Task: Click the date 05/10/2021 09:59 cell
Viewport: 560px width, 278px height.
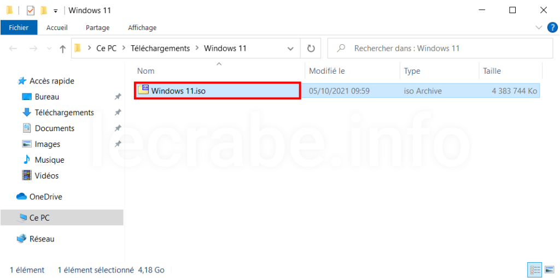Action: (x=339, y=91)
